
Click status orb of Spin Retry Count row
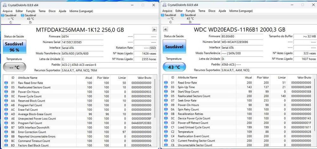point(166,109)
